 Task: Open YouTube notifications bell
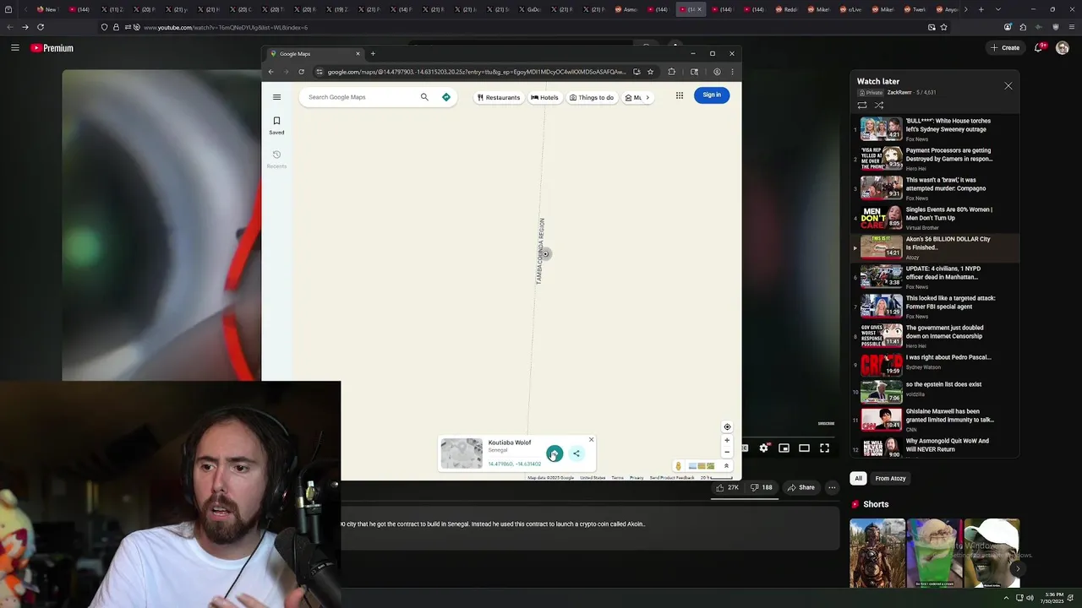[x=1040, y=48]
